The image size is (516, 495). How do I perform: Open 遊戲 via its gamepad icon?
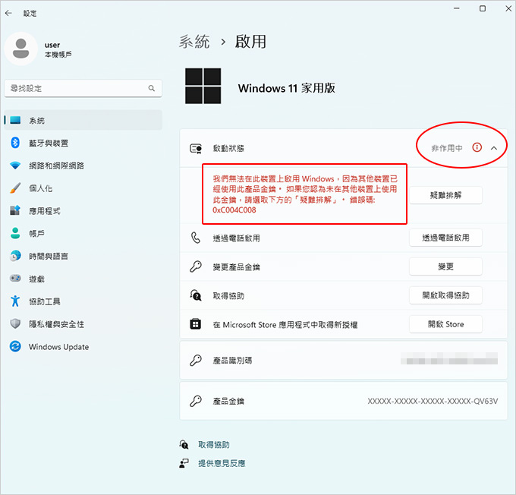(15, 279)
